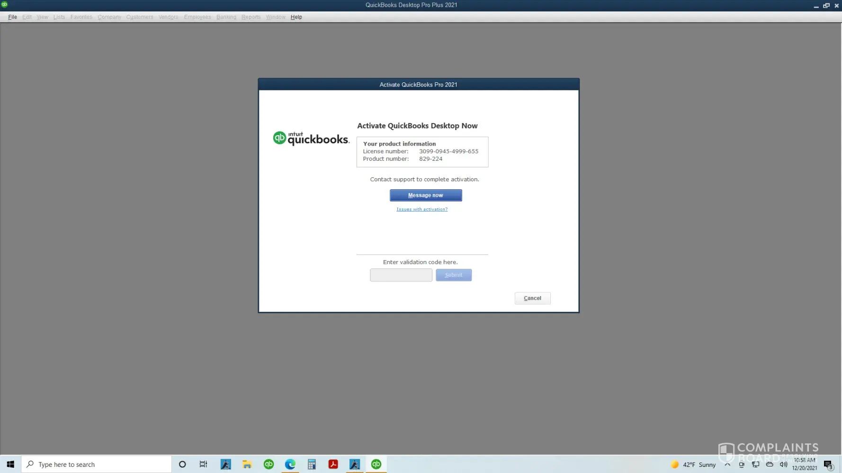
Task: Open the View menu
Action: pyautogui.click(x=43, y=17)
